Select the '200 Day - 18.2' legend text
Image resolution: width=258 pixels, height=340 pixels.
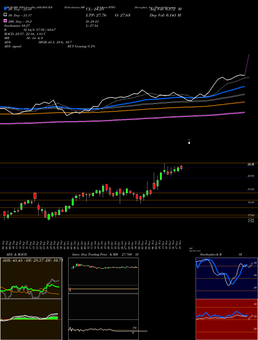click(x=20, y=22)
